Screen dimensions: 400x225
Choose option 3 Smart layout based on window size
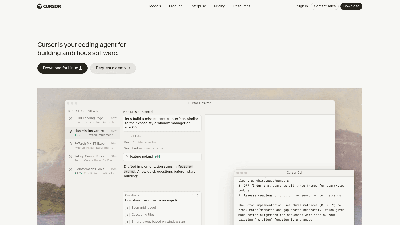(x=162, y=222)
